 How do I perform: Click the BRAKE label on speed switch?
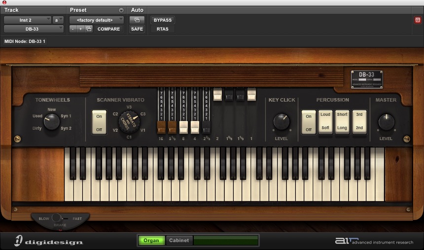(x=60, y=225)
